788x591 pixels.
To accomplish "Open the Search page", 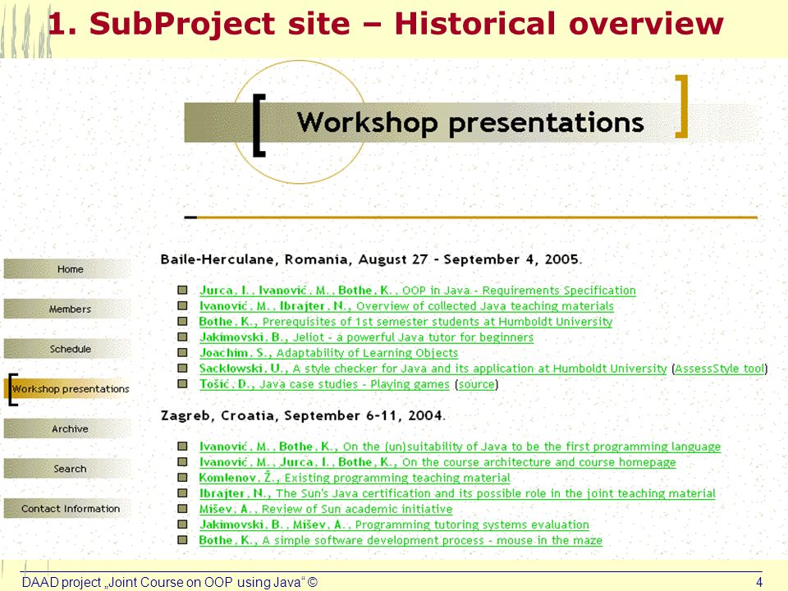I will 68,469.
